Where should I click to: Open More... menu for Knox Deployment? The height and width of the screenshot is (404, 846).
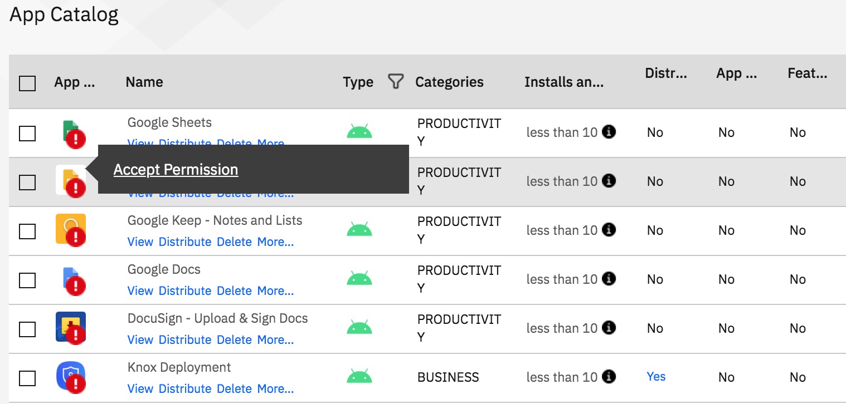point(275,389)
